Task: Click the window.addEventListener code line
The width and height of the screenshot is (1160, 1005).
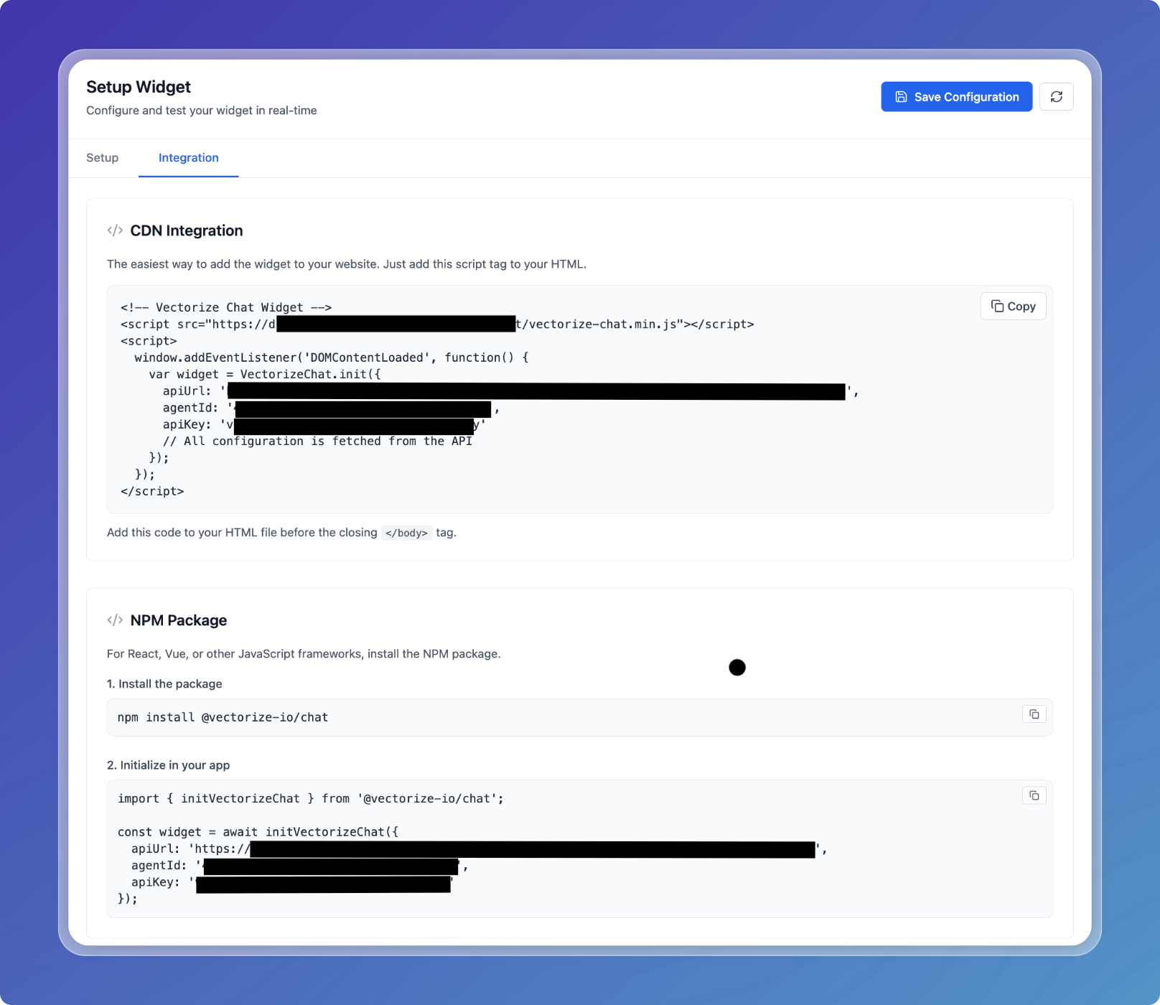Action: 331,357
